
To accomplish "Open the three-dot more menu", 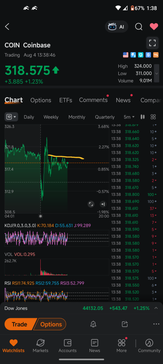I will (156, 324).
